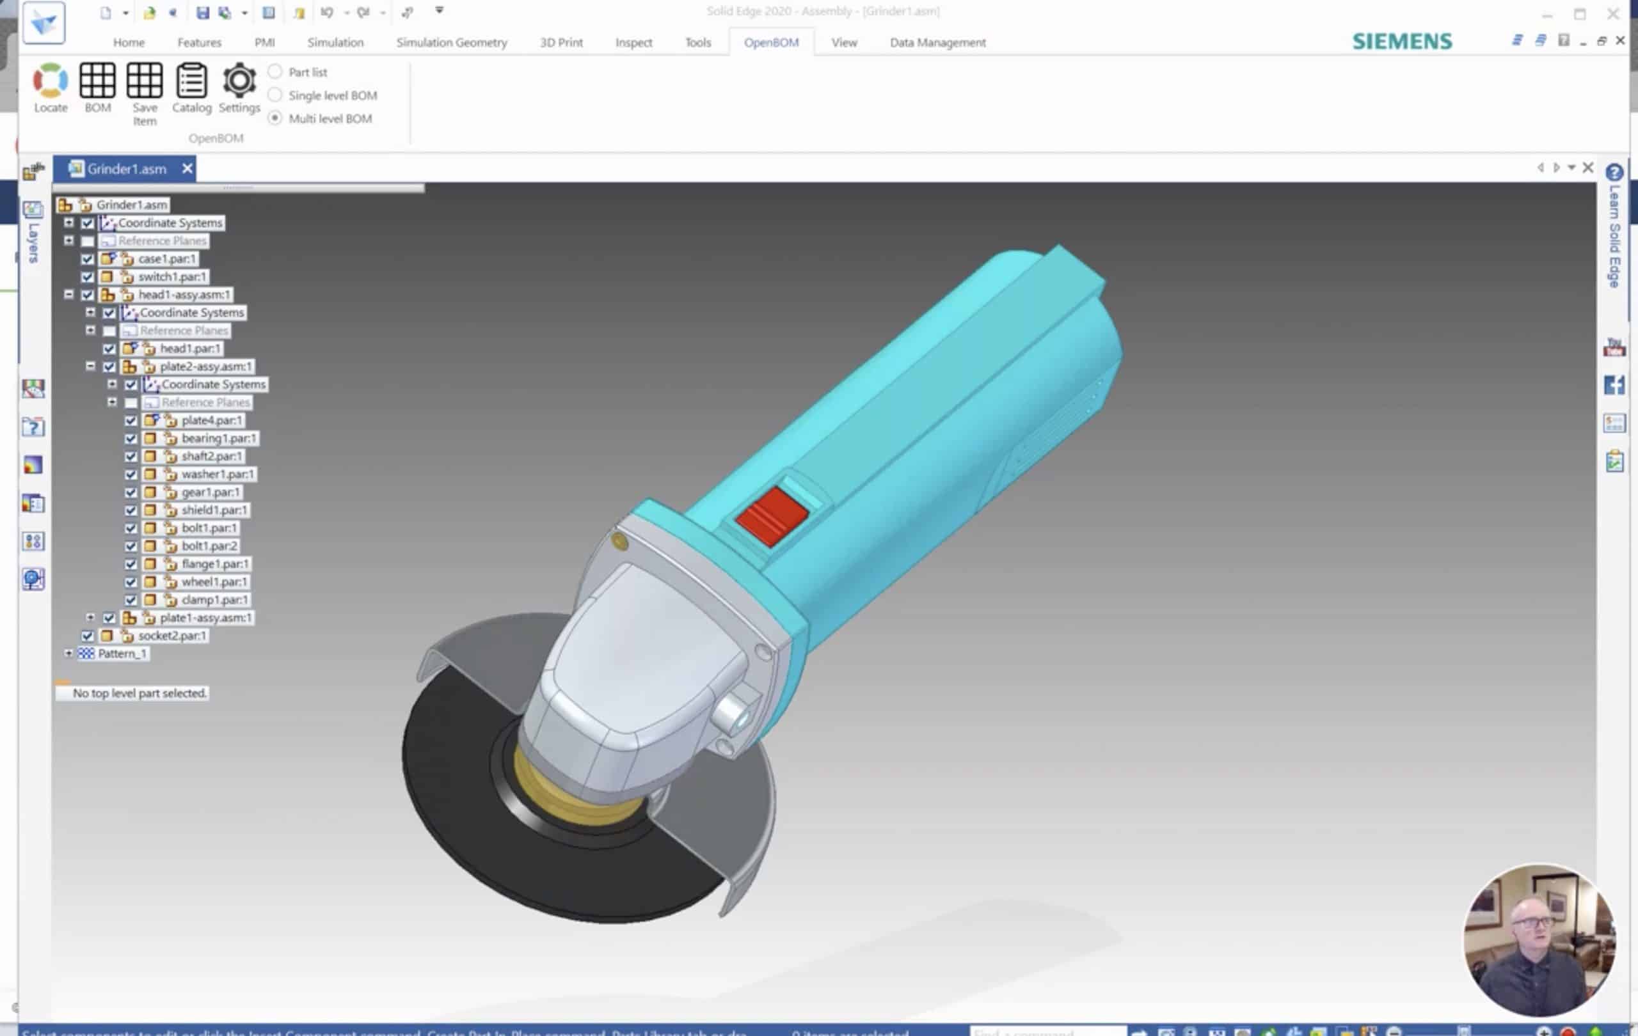Select clamp1.par:1 in tree
This screenshot has height=1036, width=1638.
[x=215, y=600]
